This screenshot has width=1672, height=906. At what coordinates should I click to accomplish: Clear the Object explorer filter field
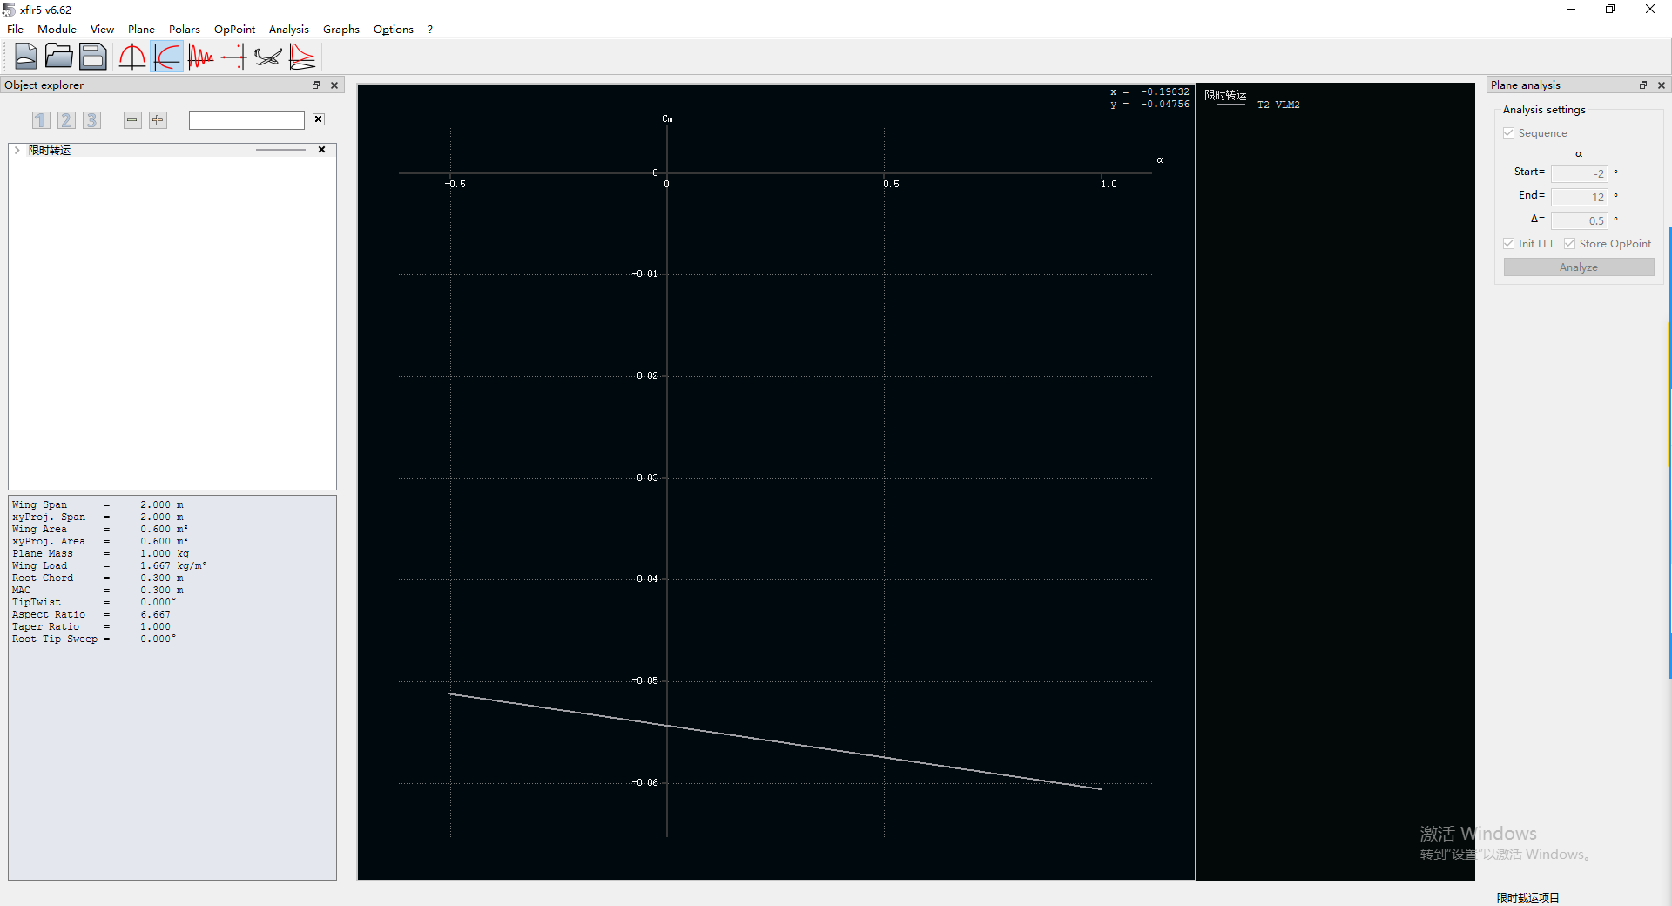[319, 119]
